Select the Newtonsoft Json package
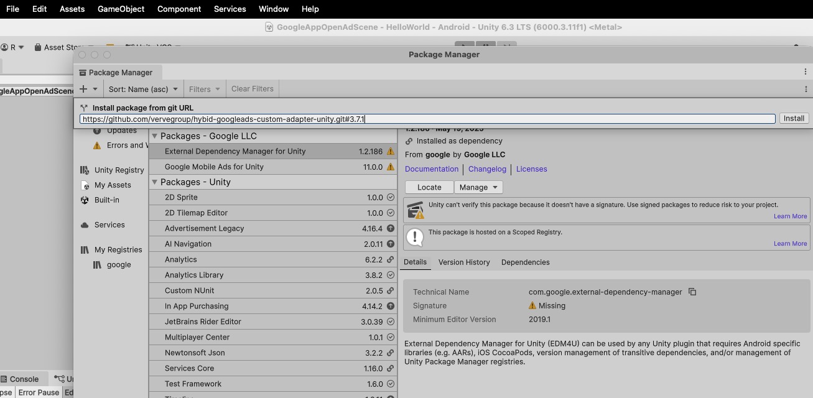The image size is (813, 398). (x=273, y=353)
